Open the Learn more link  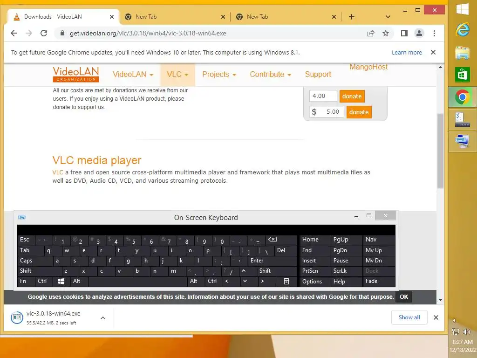tap(407, 52)
